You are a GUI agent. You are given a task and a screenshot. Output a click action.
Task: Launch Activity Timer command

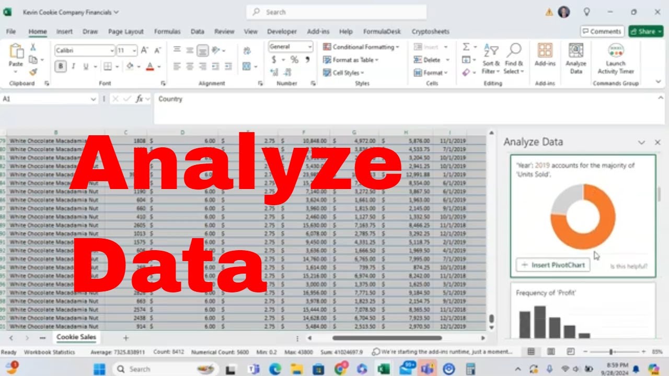coord(616,58)
